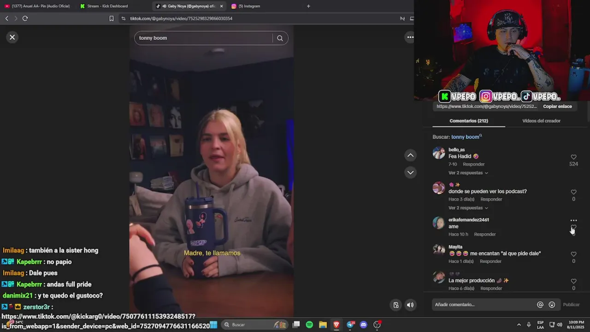Reply to the podcast question comment
The width and height of the screenshot is (590, 332).
coord(491,199)
